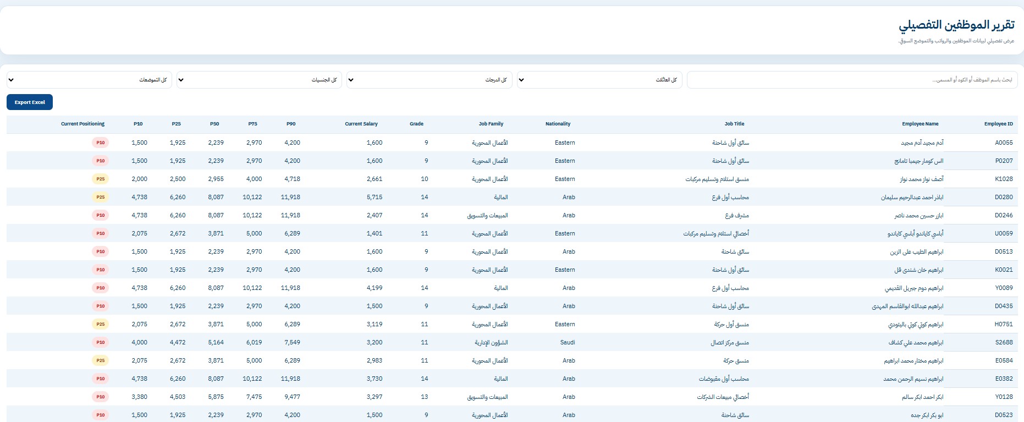Viewport: 1024px width, 422px height.
Task: Select employee ID E0382
Action: click(x=1004, y=379)
